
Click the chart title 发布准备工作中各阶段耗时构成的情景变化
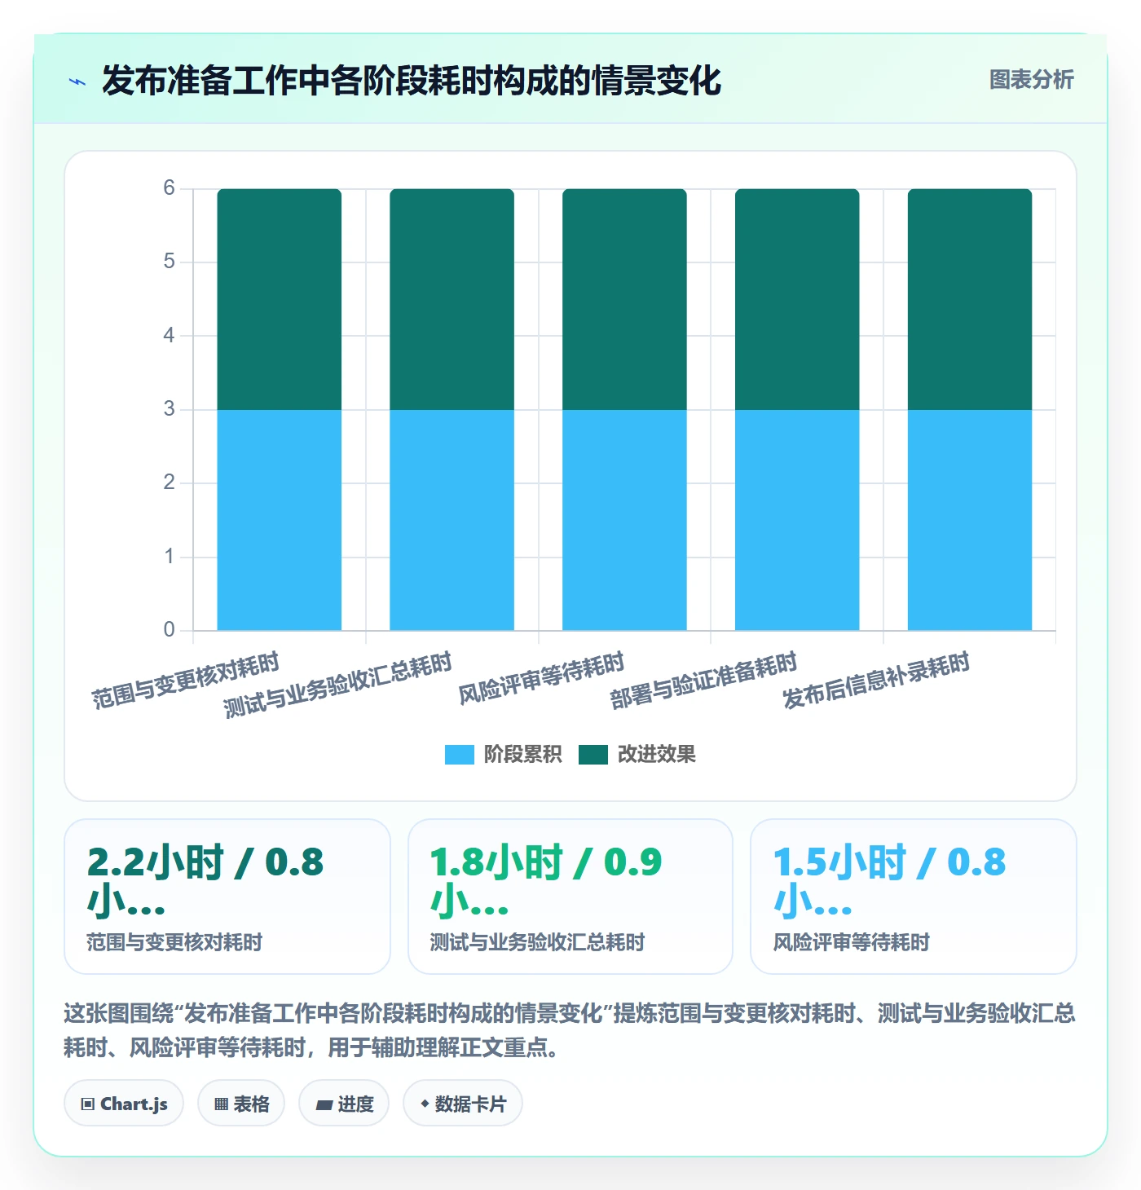click(x=412, y=81)
